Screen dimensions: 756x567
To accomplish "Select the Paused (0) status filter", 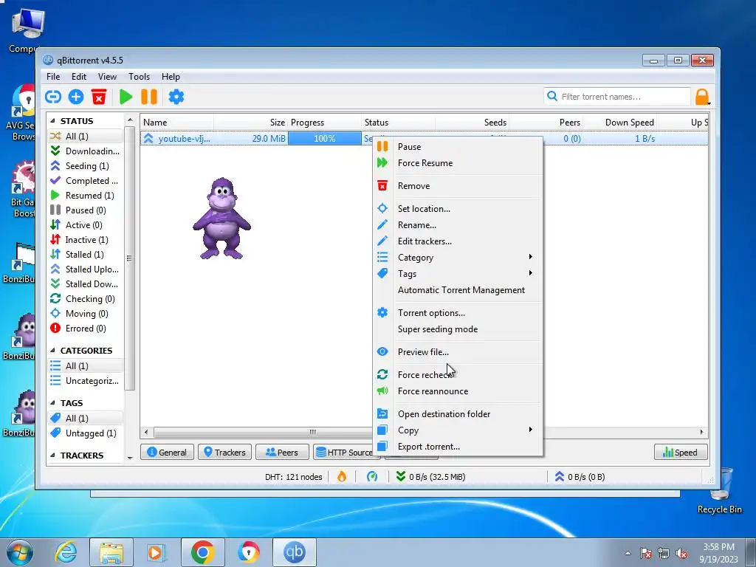I will tap(86, 210).
